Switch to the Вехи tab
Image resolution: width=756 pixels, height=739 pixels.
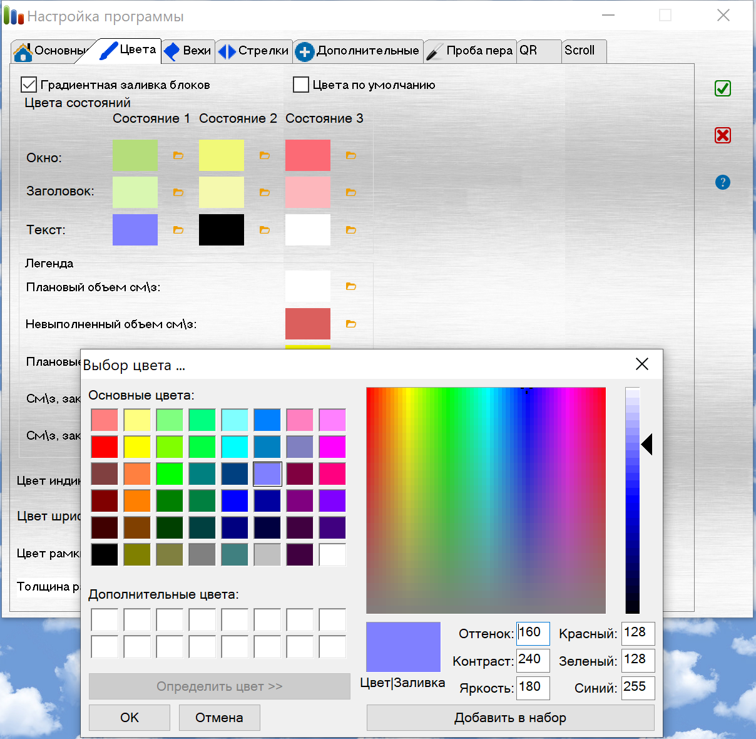[188, 51]
